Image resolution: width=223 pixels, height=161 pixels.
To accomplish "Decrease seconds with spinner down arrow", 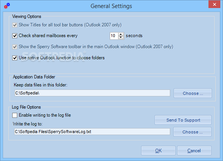I will [121, 37].
